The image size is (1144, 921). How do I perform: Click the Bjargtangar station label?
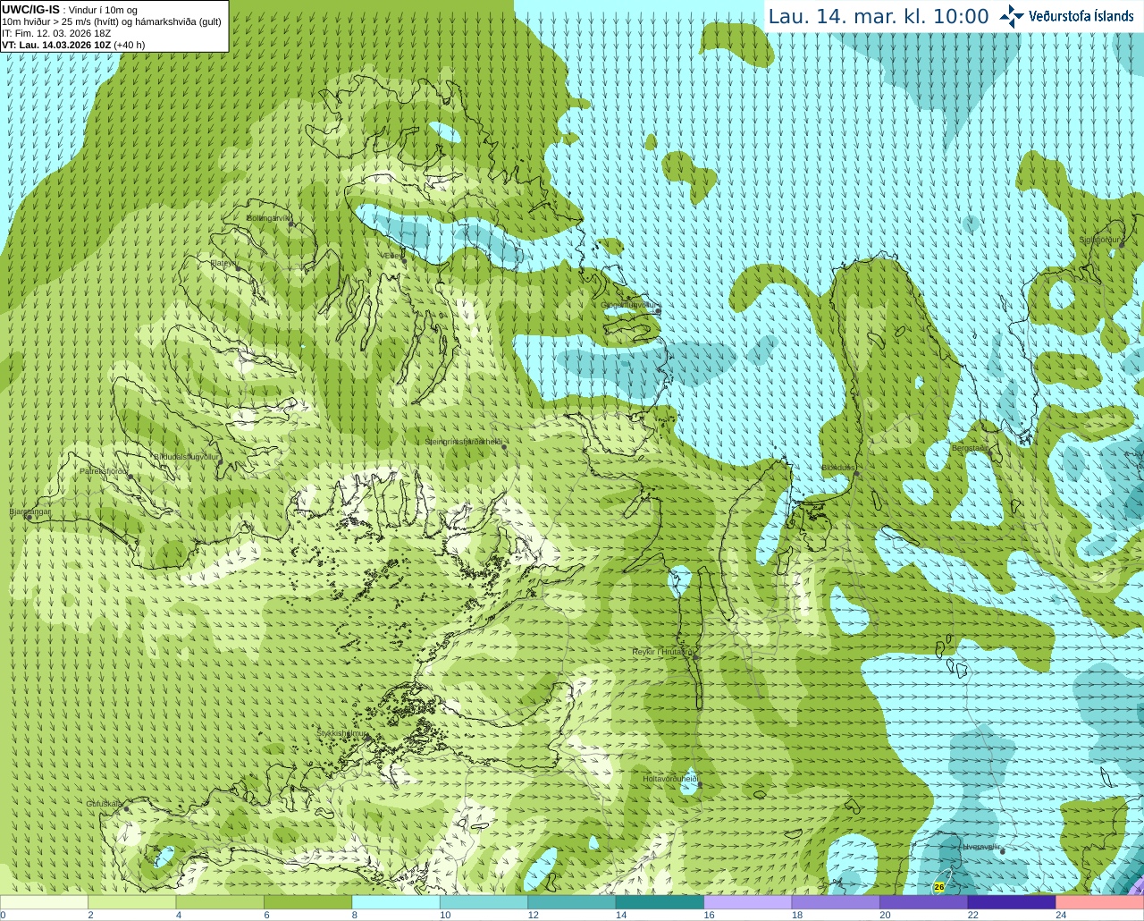click(x=29, y=511)
